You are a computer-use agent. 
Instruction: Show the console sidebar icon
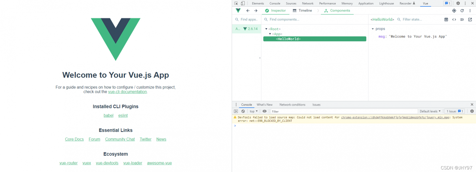tap(236, 111)
